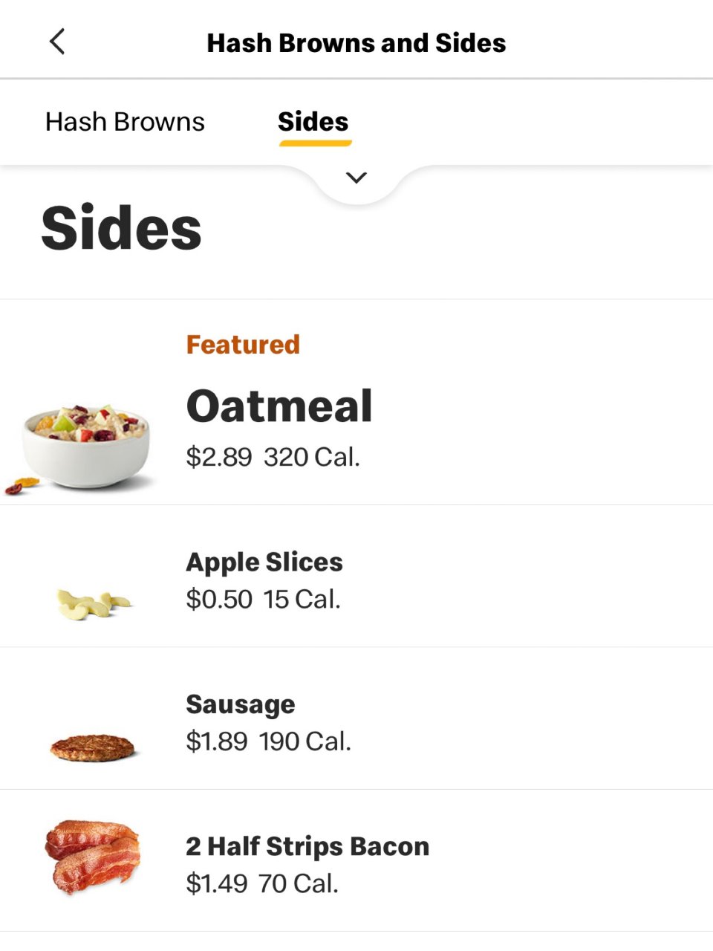Open the Sausage item name

coord(241,704)
